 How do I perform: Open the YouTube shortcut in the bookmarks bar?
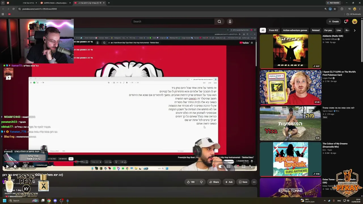coord(9,14)
